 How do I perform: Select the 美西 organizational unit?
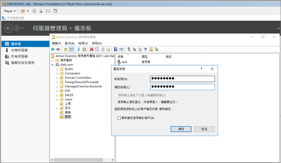66,117
